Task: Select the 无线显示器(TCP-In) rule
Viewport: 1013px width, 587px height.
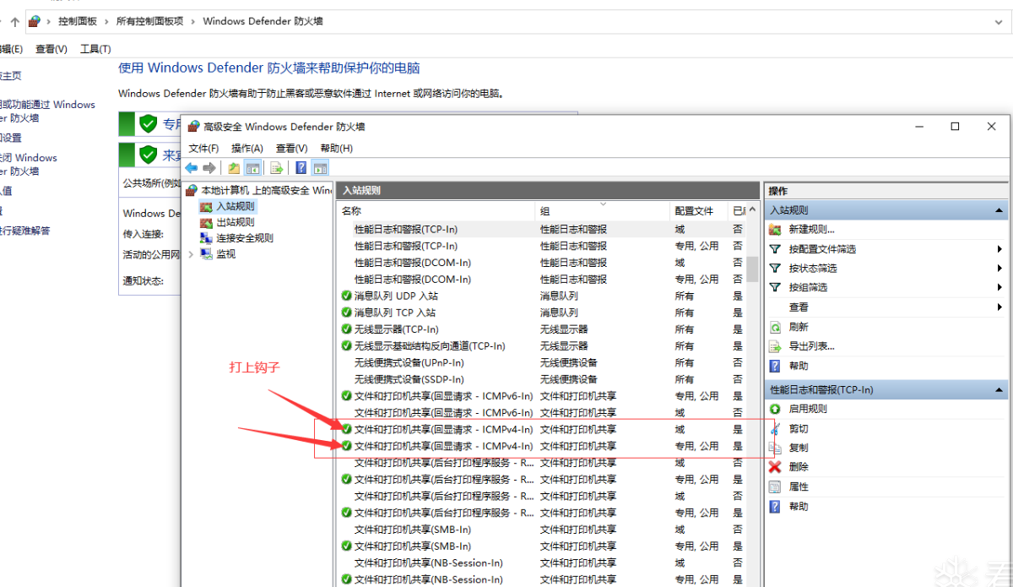Action: click(541, 329)
